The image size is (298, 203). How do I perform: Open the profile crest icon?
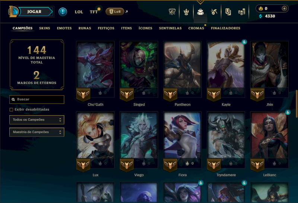[x=186, y=12]
